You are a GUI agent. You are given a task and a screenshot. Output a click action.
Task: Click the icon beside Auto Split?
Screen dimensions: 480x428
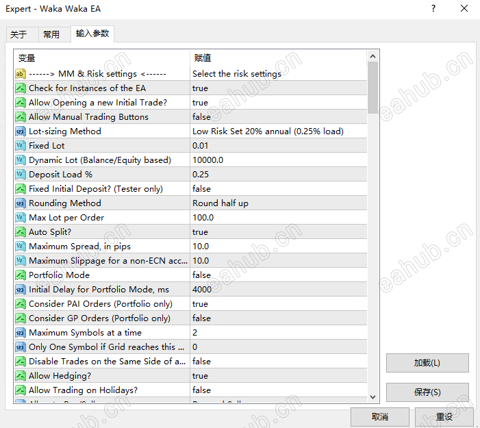click(x=21, y=232)
